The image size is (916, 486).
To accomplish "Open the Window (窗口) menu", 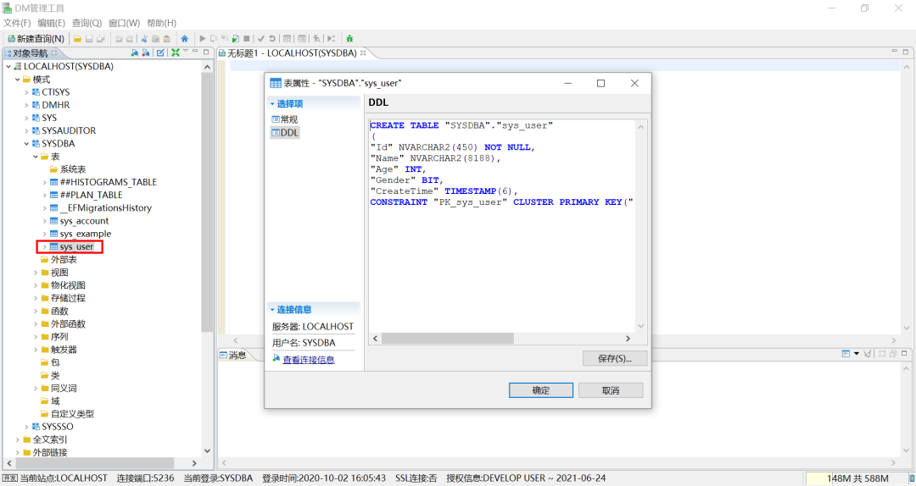I will [124, 23].
